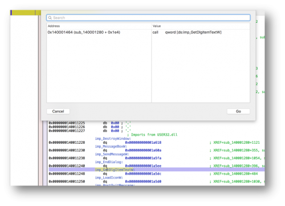Click the XREF=sub_140001280+1121 comment
Screen dimensions: 285x206
(235, 143)
